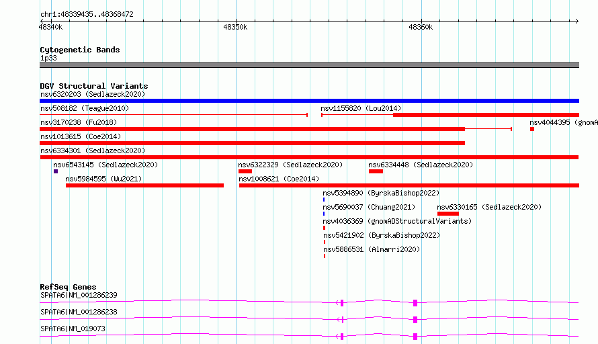Click the short red nsv6322329 bar

click(x=245, y=171)
